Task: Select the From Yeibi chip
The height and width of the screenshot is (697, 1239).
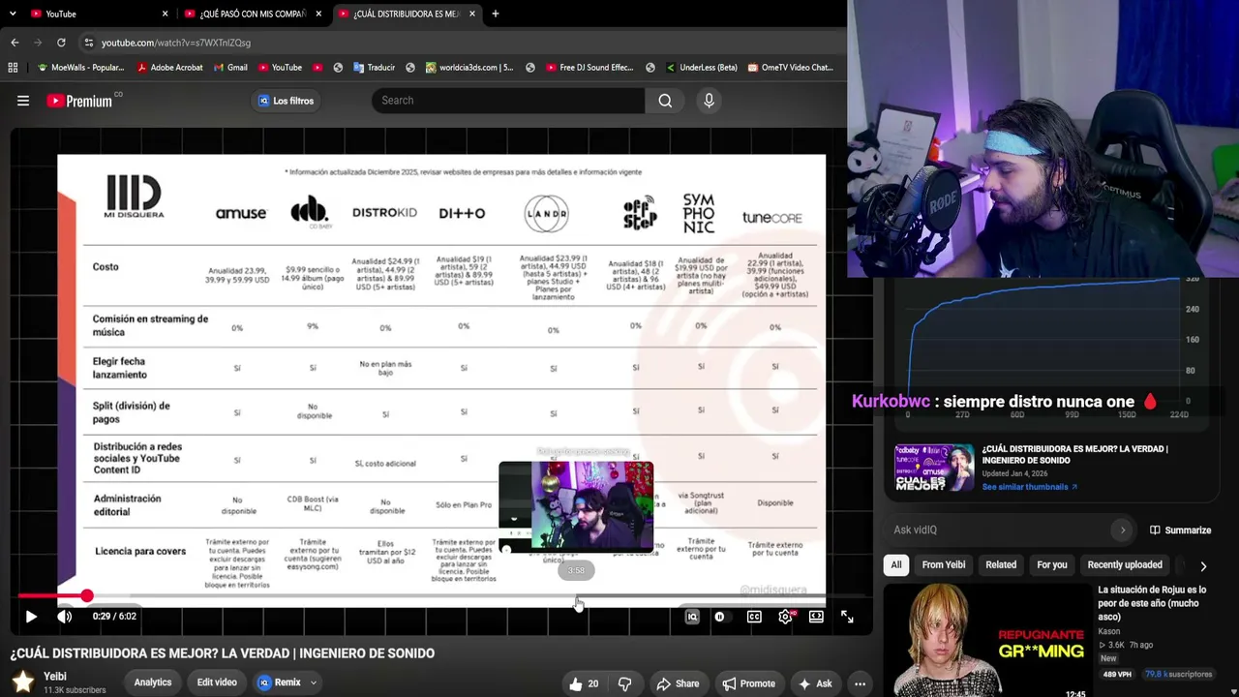Action: click(x=944, y=565)
